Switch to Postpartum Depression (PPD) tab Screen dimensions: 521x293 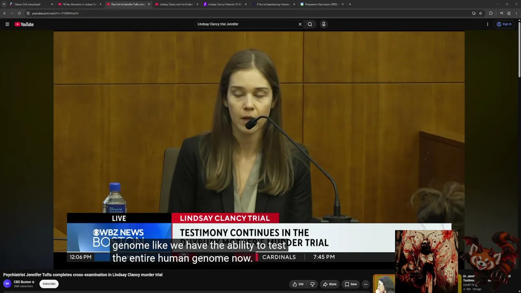click(322, 4)
